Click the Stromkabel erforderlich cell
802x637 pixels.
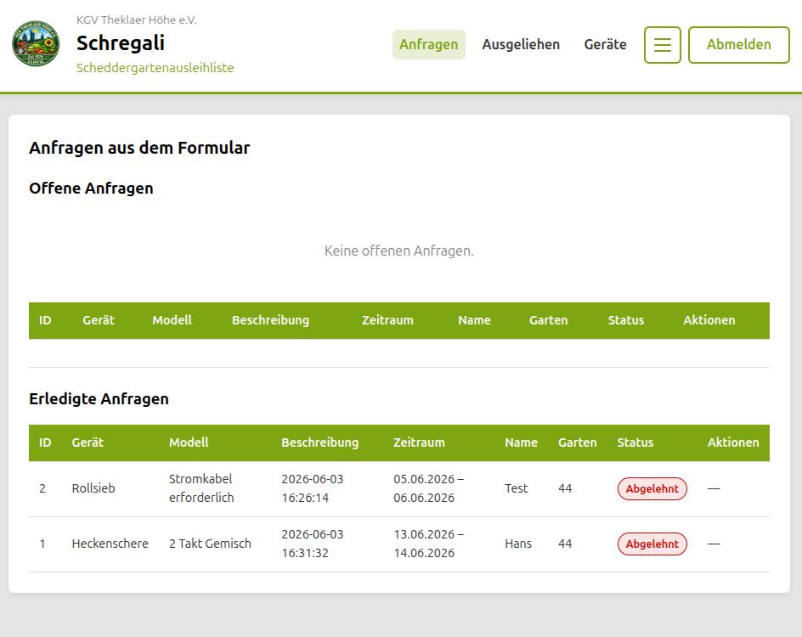pos(201,488)
